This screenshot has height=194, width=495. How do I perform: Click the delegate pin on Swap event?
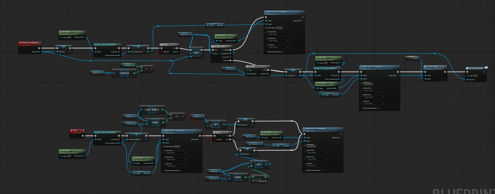84,131
